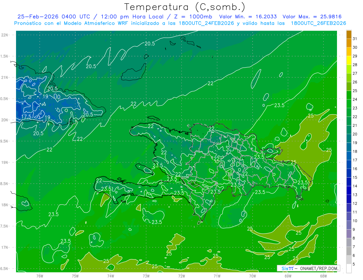
Task: Click the "19N" latitude axis label
Action: pyautogui.click(x=4, y=162)
